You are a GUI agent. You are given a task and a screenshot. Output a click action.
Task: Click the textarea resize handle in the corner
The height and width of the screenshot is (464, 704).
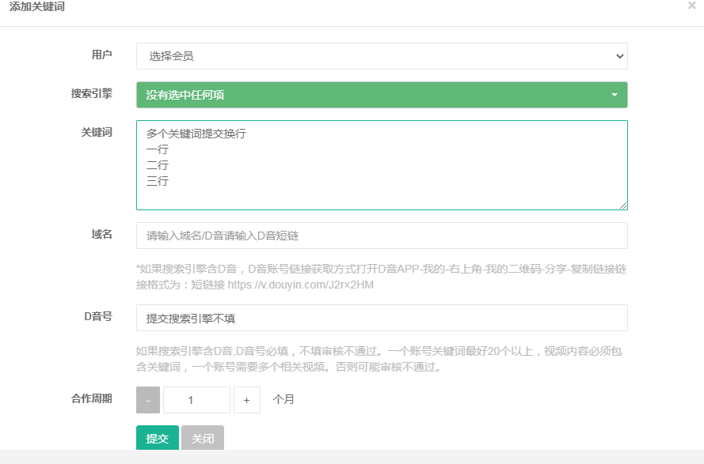(x=623, y=206)
